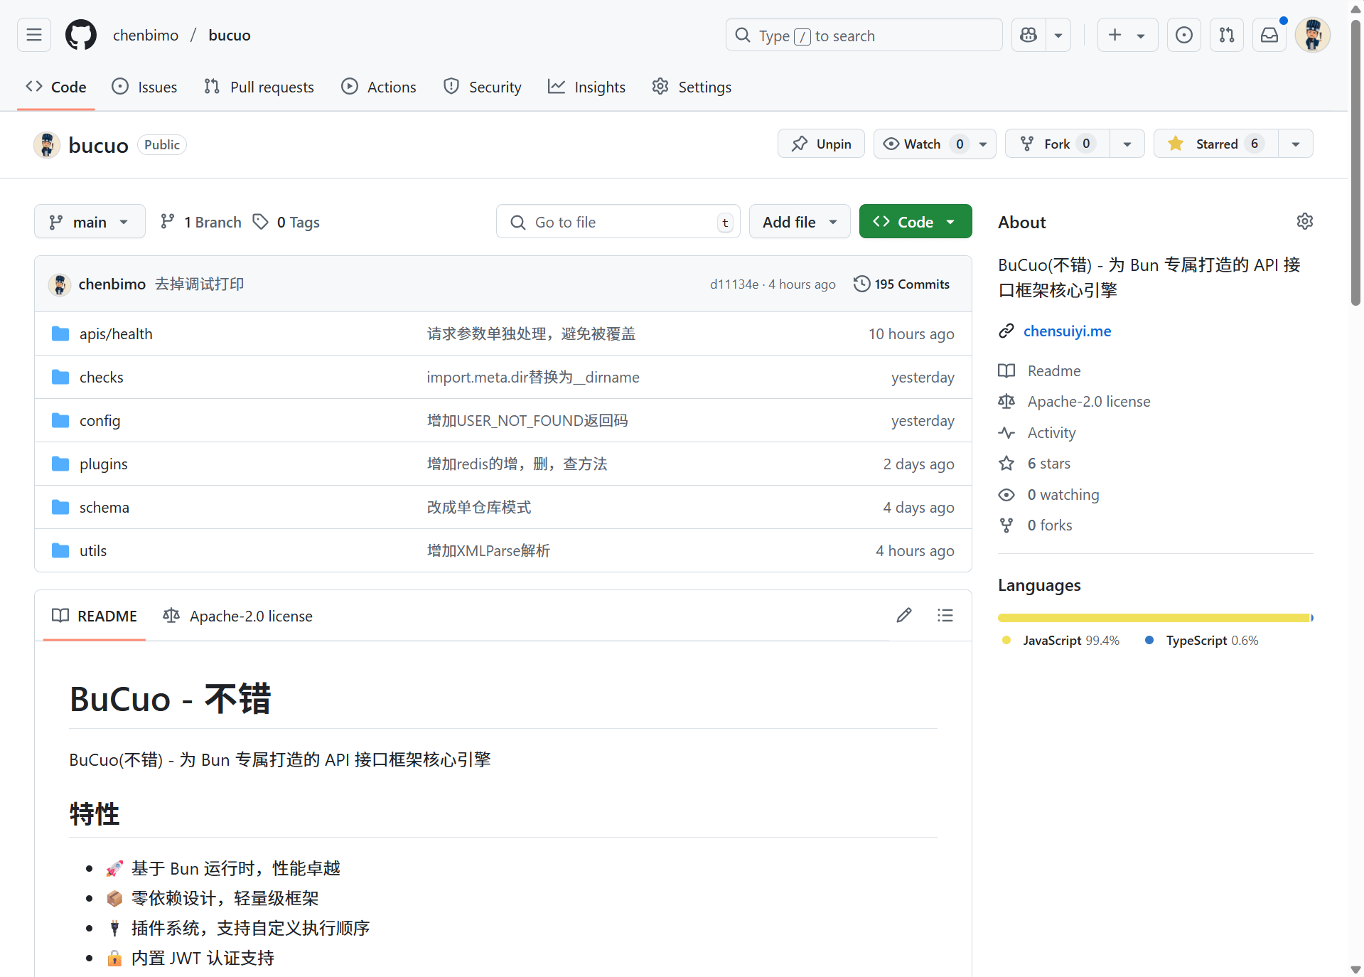Screen dimensions: 1364x977
Task: Open the utils folder
Action: (93, 551)
